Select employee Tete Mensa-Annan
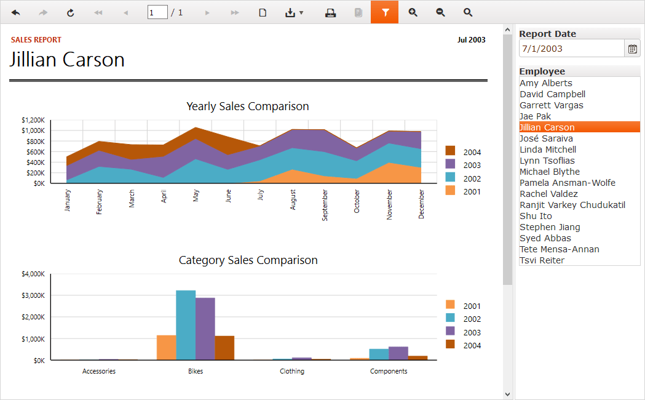 pos(580,249)
